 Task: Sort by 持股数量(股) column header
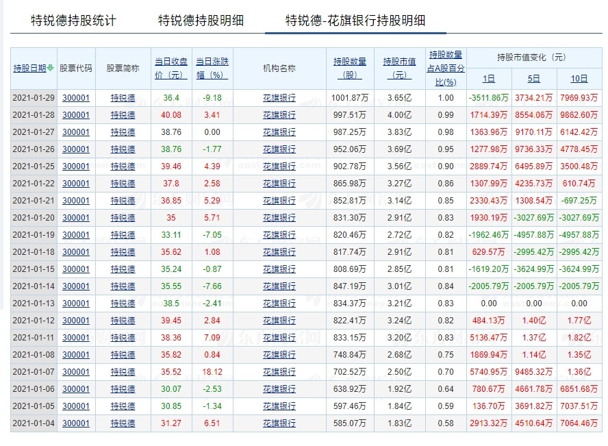(350, 69)
